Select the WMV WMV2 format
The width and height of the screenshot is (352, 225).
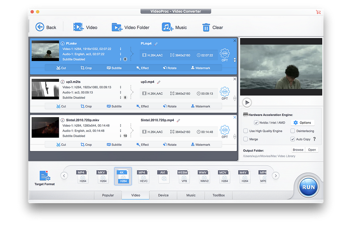point(203,176)
